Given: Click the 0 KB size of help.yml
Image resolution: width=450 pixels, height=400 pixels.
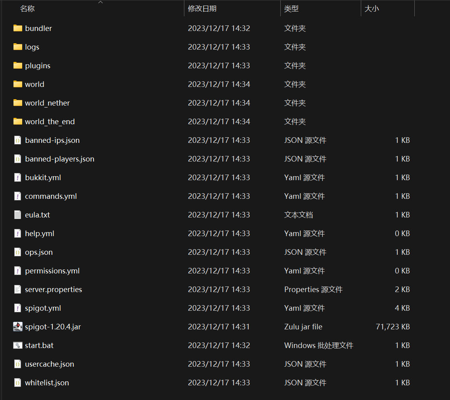Looking at the screenshot, I should point(402,233).
